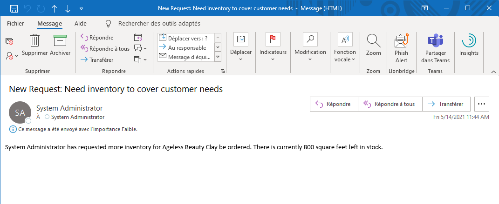Viewport: 499px width, 204px height.
Task: Open the chat bubbles reply dropdown
Action: tap(140, 48)
